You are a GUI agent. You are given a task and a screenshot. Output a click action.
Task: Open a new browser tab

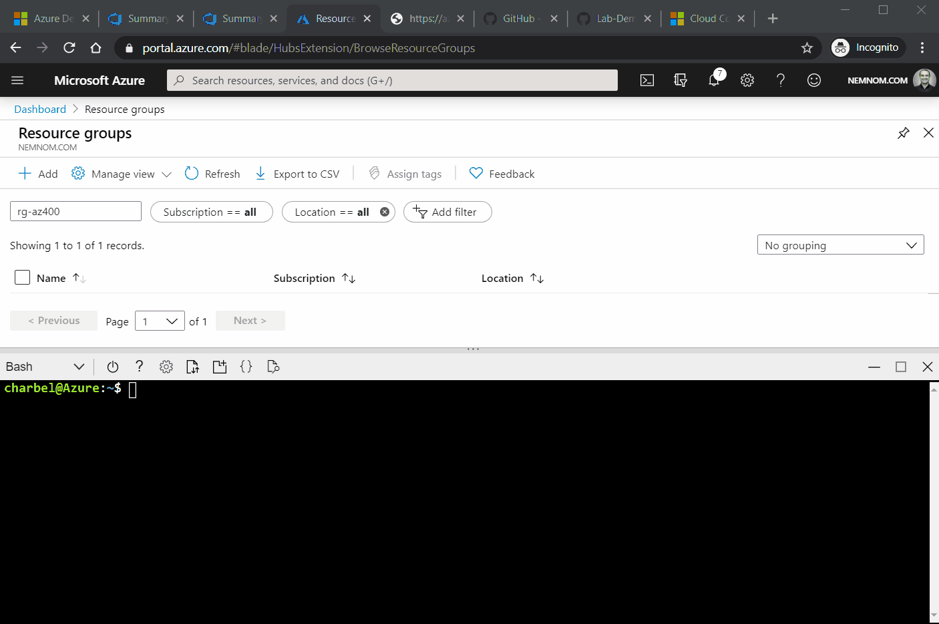pyautogui.click(x=773, y=19)
